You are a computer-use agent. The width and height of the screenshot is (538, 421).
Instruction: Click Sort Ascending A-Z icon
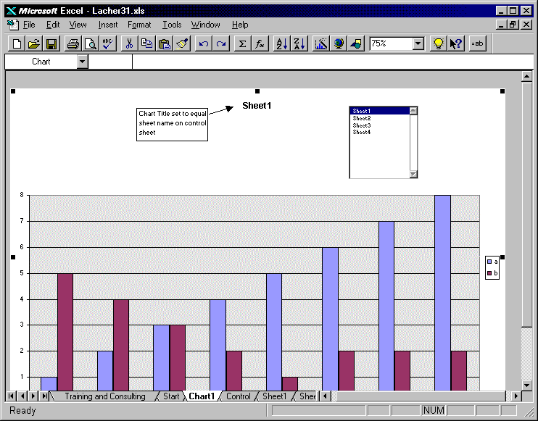pyautogui.click(x=282, y=44)
